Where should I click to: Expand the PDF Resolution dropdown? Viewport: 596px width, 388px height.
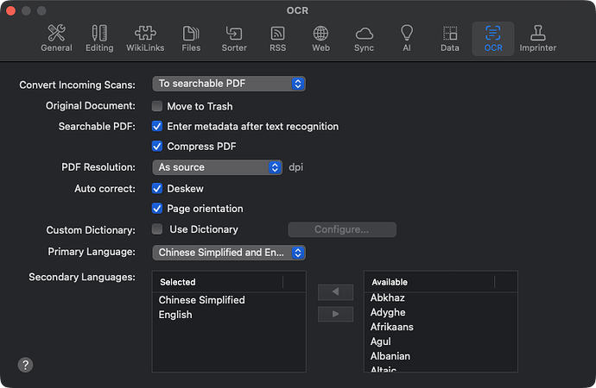pyautogui.click(x=218, y=167)
